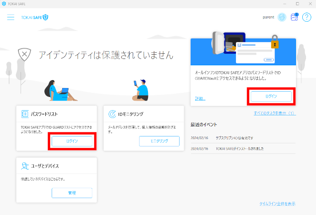This screenshot has width=316, height=215.
Task: Click ログイン in the vault promo card
Action: click(x=271, y=96)
